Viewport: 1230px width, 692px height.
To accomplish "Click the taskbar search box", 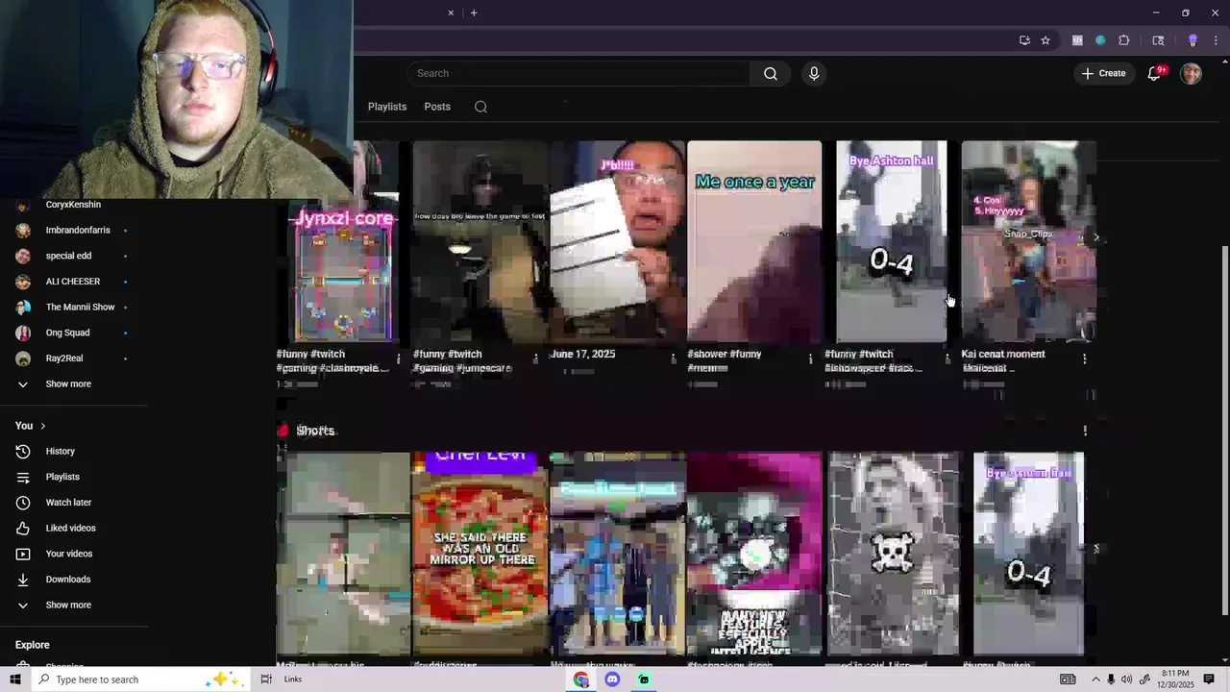I will pos(139,680).
